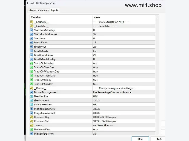
Task: Select the CommentSell variable name
Action: (x=42, y=121)
